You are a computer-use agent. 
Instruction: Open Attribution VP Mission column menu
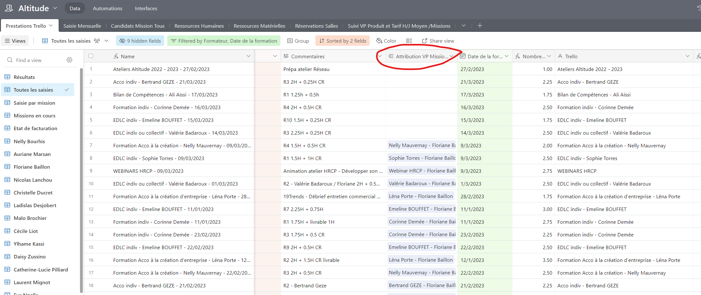(452, 56)
